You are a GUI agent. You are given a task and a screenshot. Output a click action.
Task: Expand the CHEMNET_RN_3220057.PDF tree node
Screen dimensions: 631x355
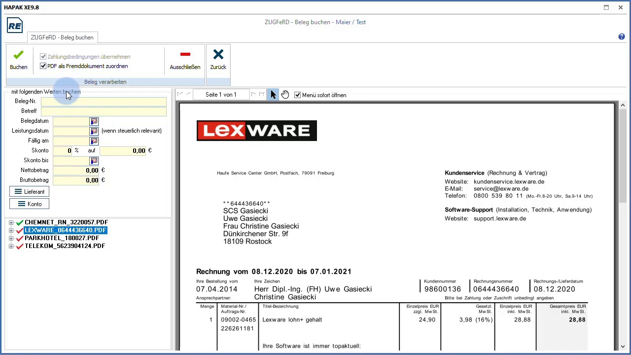click(x=11, y=222)
